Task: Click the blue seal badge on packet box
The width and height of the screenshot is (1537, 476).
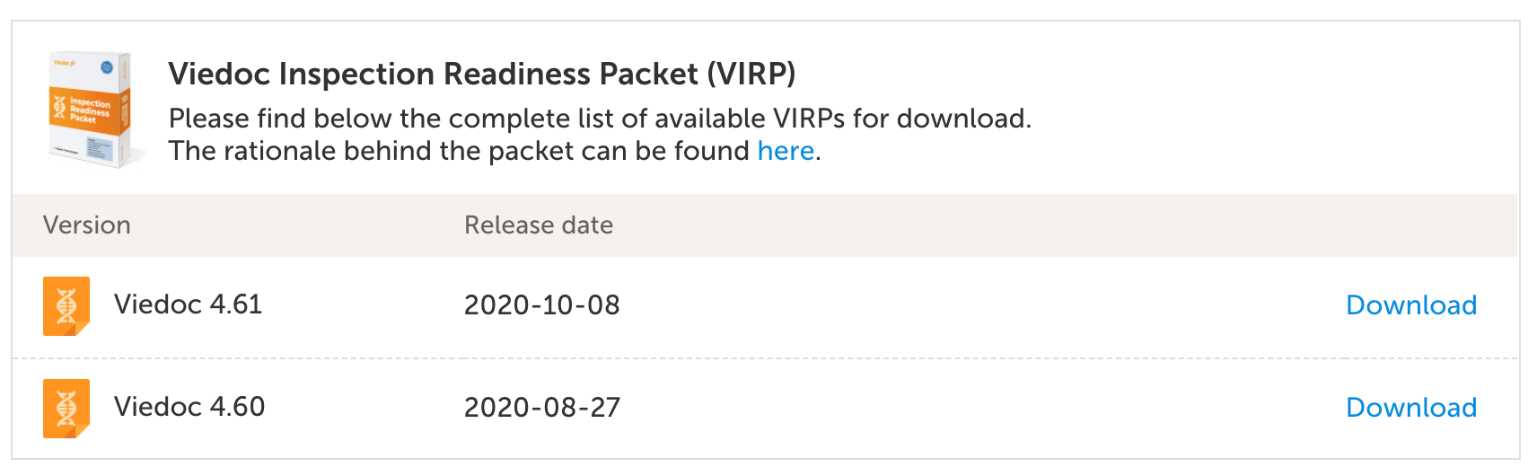Action: tap(107, 67)
